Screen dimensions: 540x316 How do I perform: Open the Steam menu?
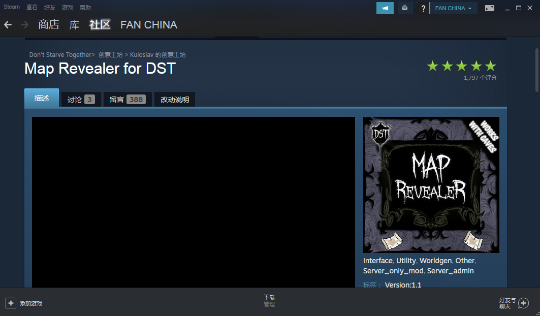point(12,7)
